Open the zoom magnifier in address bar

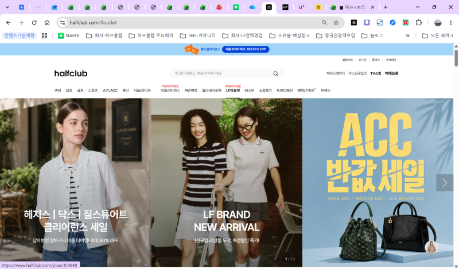click(x=324, y=22)
